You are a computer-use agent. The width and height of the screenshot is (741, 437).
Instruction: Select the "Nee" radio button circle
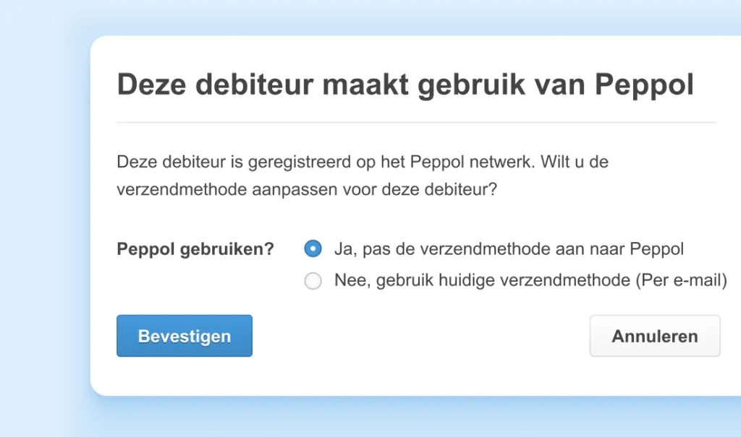(313, 281)
